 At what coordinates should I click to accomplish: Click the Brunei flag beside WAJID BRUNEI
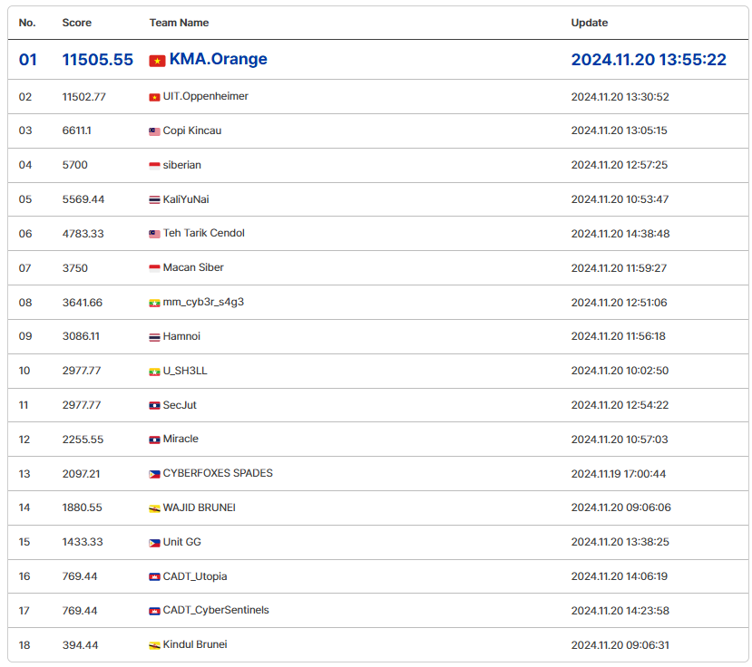click(154, 509)
